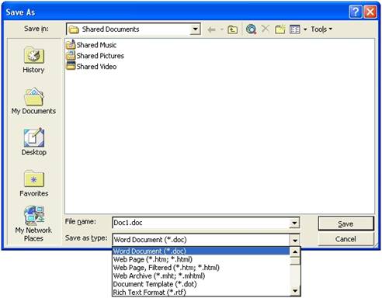Click the Back arrow in toolbar
Screen dimensions: 382x298
pos(211,29)
